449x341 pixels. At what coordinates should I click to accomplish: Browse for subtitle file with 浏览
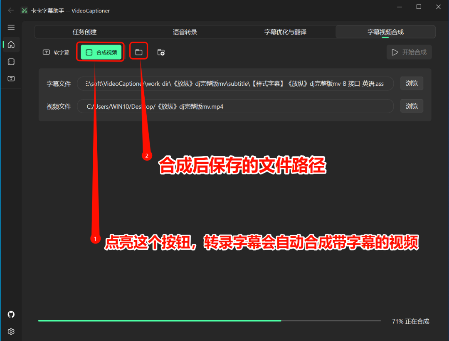click(412, 83)
